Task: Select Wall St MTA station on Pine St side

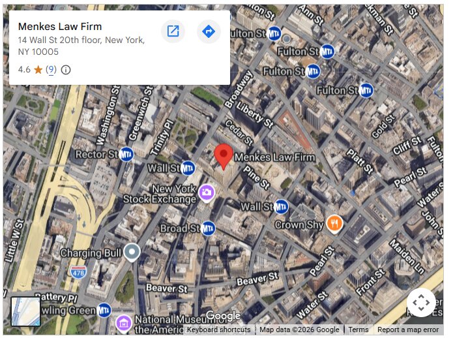Action: point(281,207)
